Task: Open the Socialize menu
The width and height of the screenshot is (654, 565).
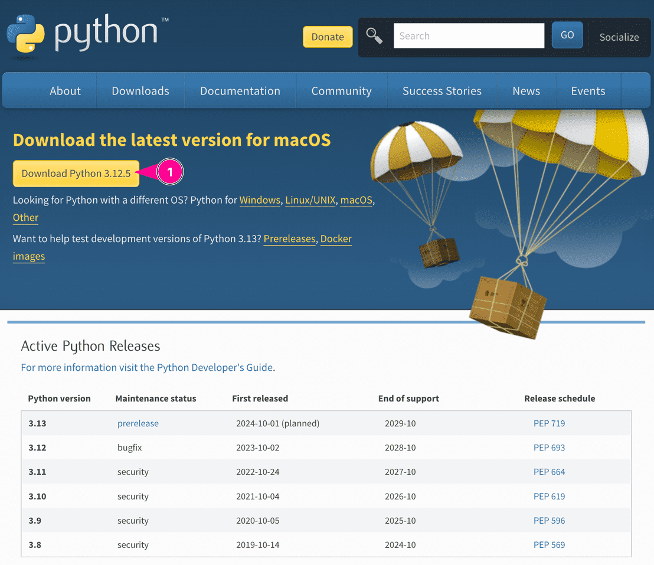Action: click(x=619, y=37)
